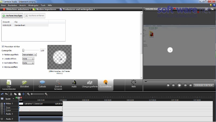Image resolution: width=216 pixels, height=122 pixels.
Task: Open Rechtsklick-Effekt dropdown
Action: coord(28,63)
